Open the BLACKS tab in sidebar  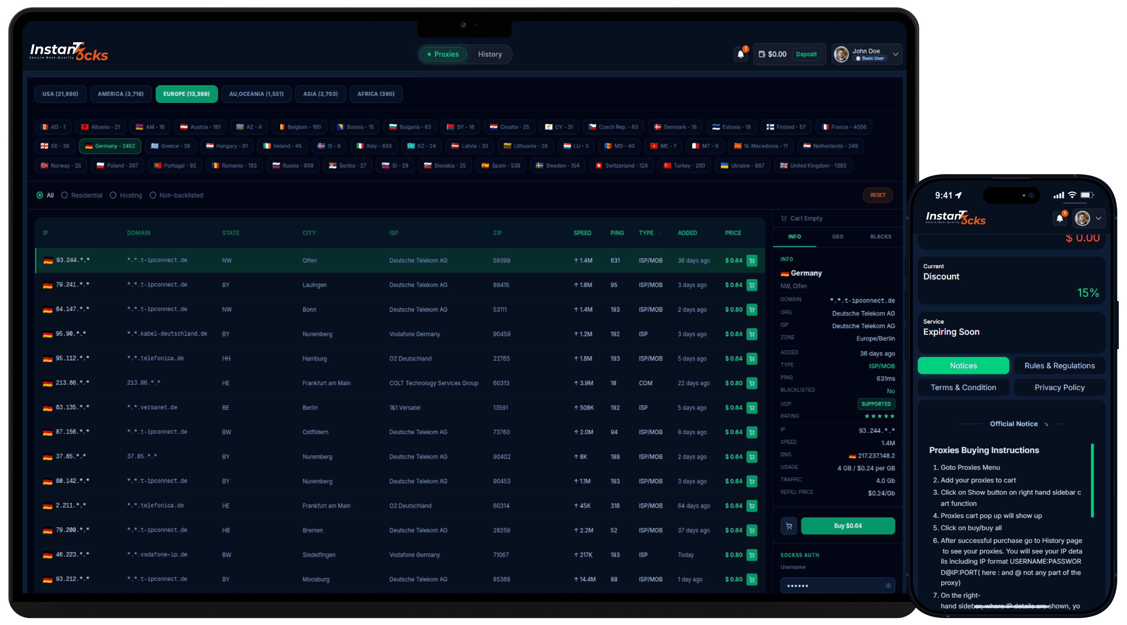pyautogui.click(x=880, y=237)
